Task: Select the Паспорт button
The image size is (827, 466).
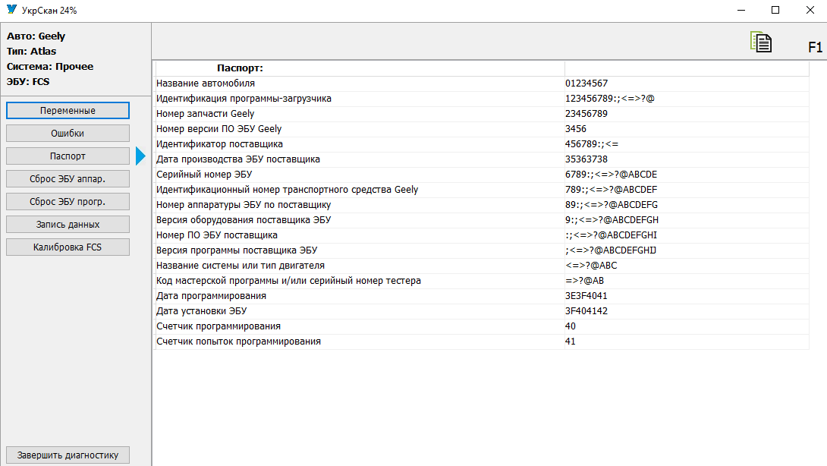Action: click(68, 156)
